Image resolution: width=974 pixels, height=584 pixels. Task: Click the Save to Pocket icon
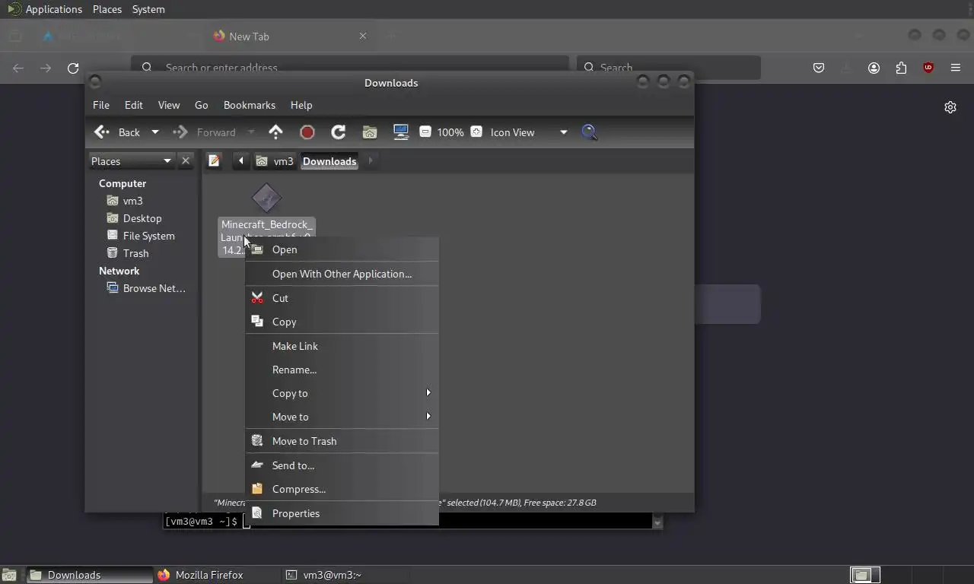point(819,68)
